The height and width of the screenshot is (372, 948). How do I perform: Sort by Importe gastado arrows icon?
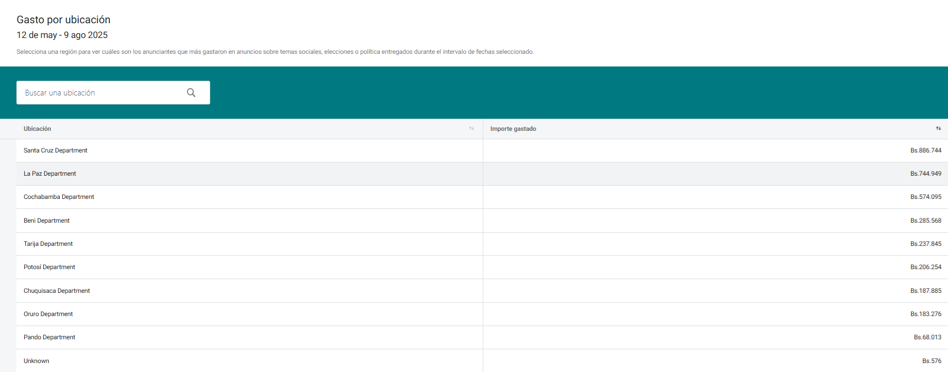coord(938,129)
